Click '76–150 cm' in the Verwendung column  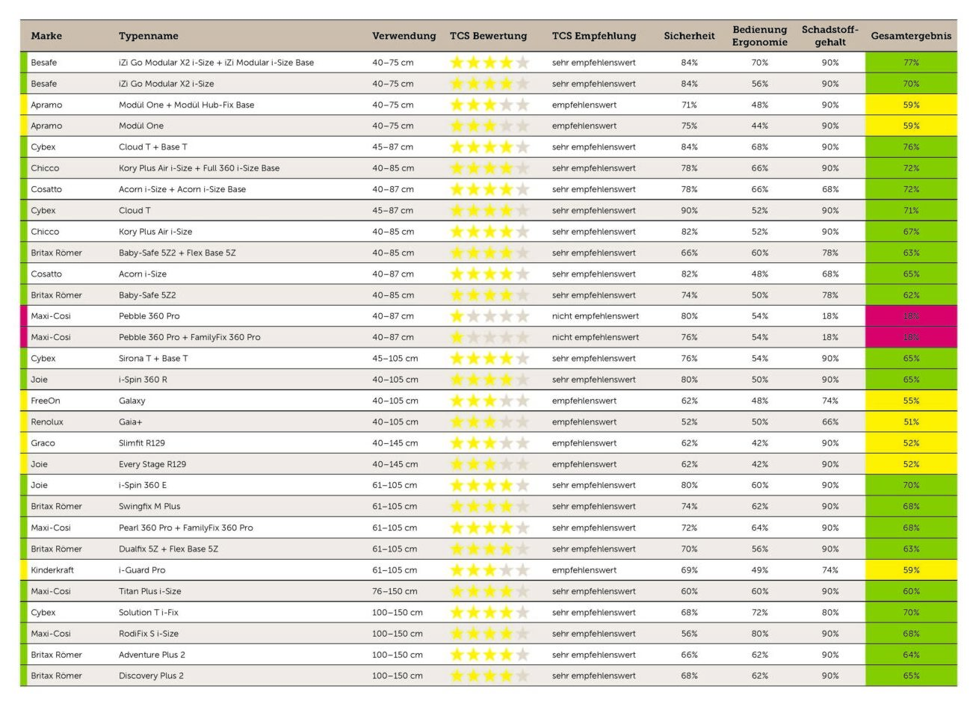393,591
